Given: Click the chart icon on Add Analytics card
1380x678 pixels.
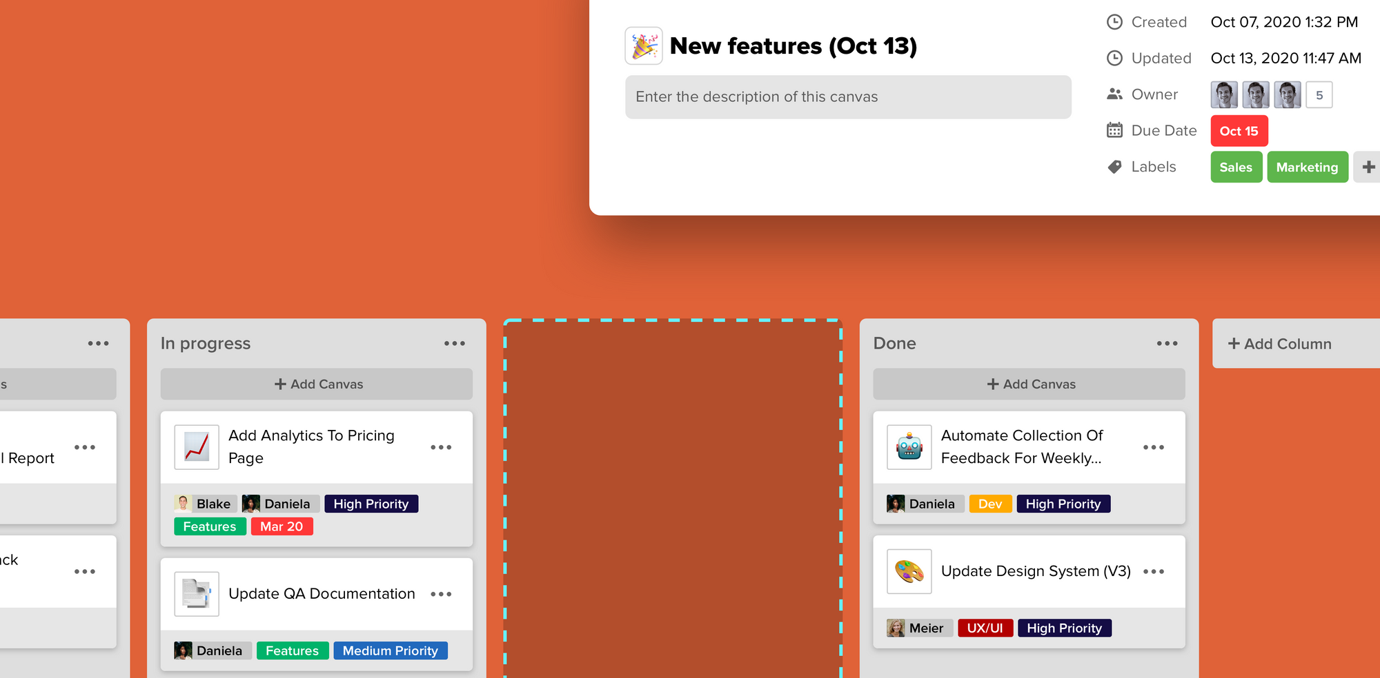Looking at the screenshot, I should 197,447.
